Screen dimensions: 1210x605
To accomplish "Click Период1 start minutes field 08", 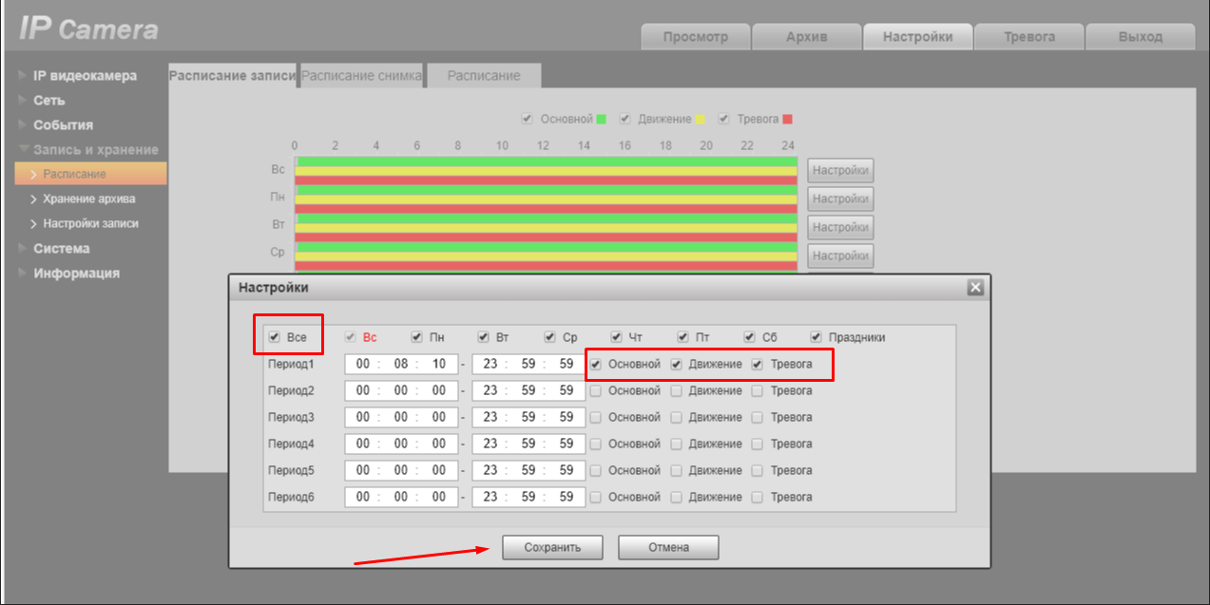I will pos(401,364).
